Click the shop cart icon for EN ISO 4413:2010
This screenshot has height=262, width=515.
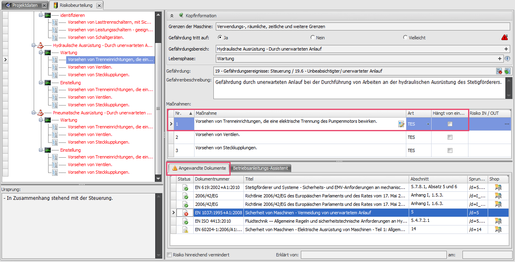(498, 221)
